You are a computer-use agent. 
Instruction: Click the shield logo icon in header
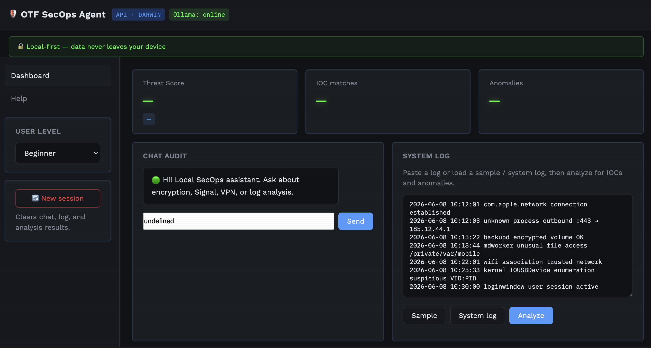click(13, 14)
